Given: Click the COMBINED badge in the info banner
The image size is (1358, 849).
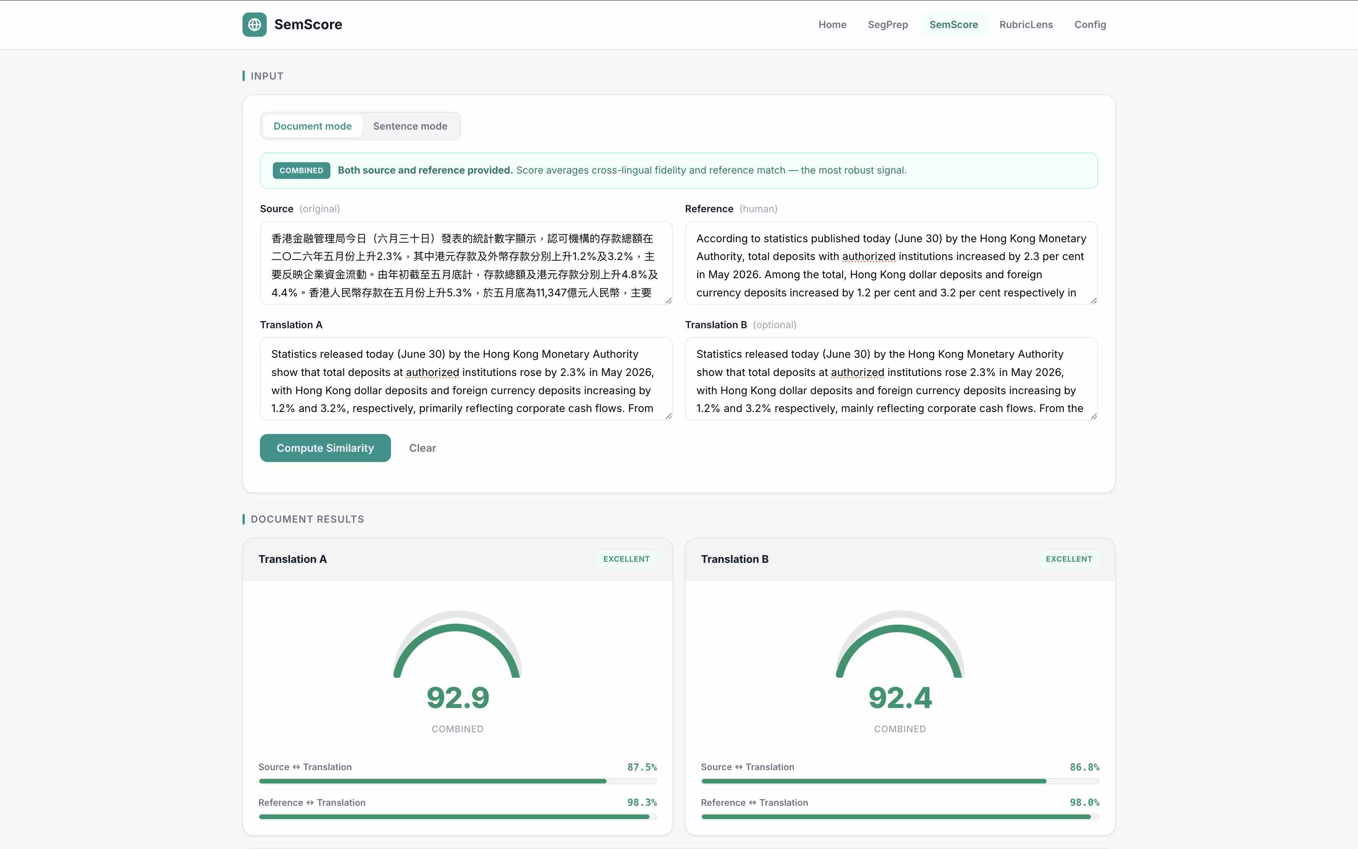Looking at the screenshot, I should click(301, 170).
